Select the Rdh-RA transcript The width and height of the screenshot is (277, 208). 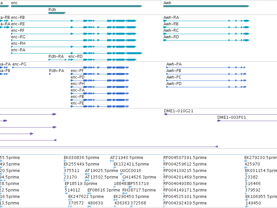pyautogui.click(x=57, y=60)
